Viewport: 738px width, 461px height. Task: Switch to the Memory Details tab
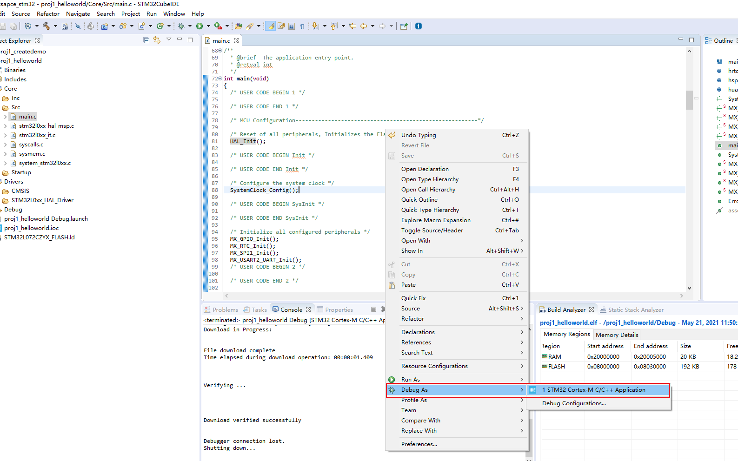point(617,335)
